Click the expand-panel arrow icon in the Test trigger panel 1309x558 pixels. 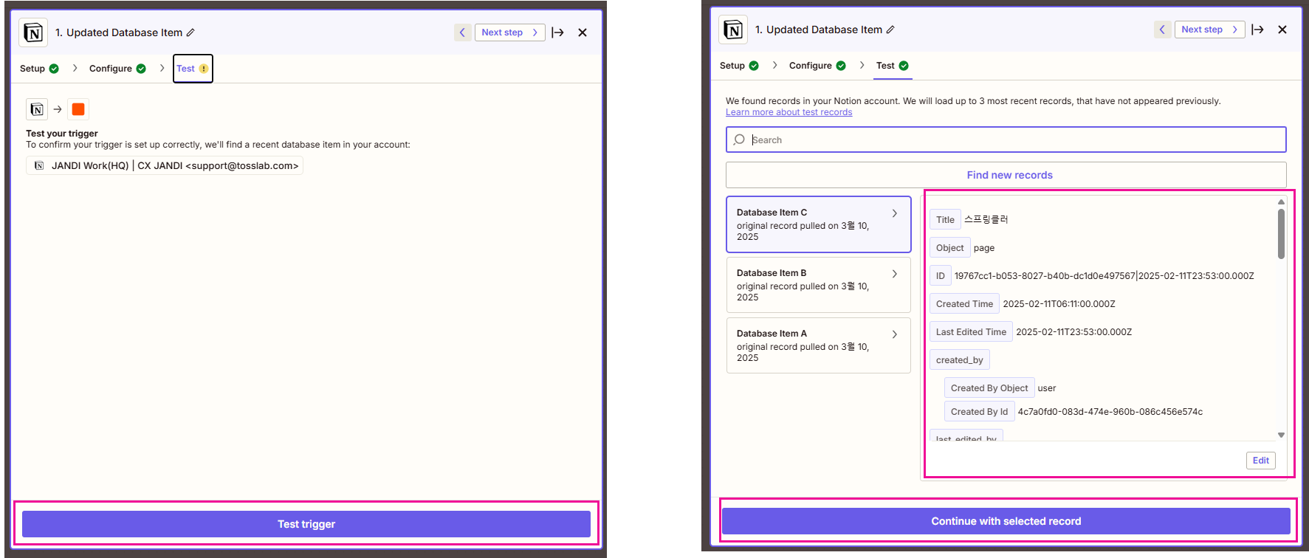[557, 32]
